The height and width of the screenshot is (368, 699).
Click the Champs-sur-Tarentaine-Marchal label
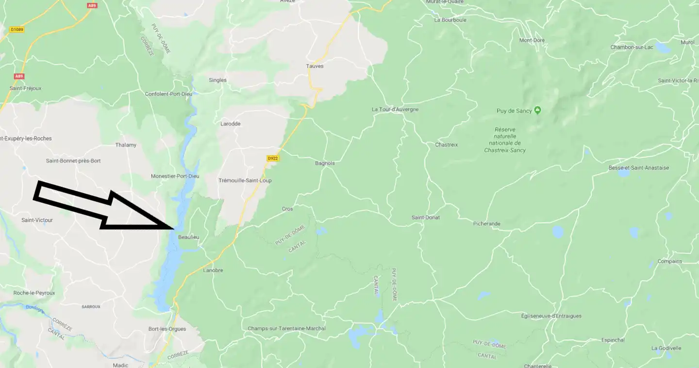point(287,328)
